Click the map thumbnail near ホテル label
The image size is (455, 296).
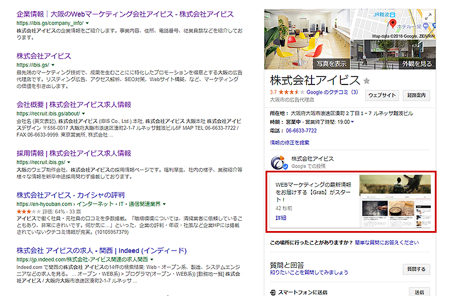tap(393, 24)
